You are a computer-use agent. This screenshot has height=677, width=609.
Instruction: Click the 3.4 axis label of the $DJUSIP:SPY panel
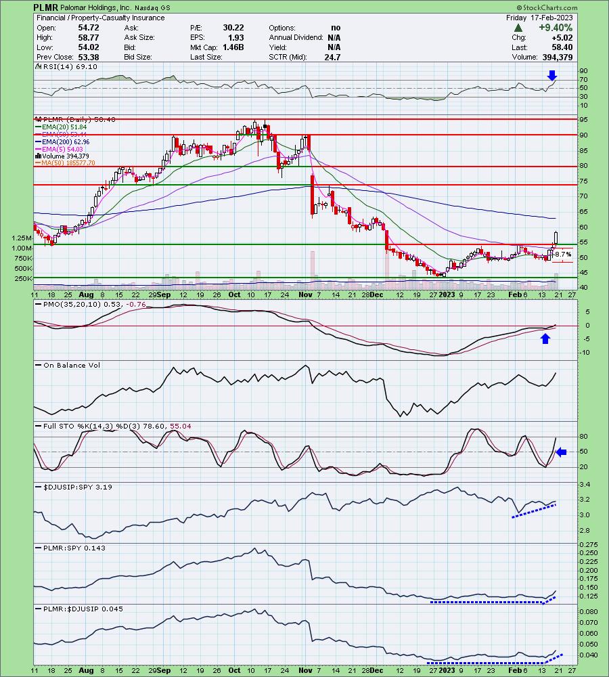pos(585,485)
